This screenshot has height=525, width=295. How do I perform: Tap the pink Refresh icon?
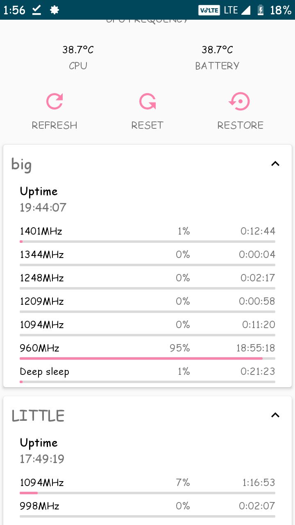coord(54,101)
